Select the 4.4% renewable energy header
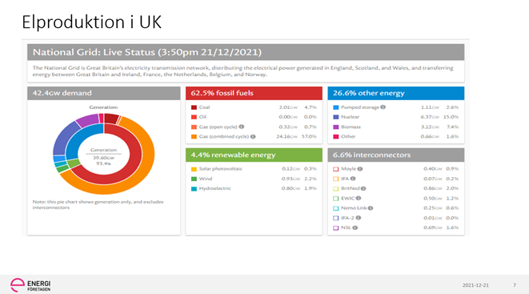Viewport: 529px width, 294px height. click(254, 155)
